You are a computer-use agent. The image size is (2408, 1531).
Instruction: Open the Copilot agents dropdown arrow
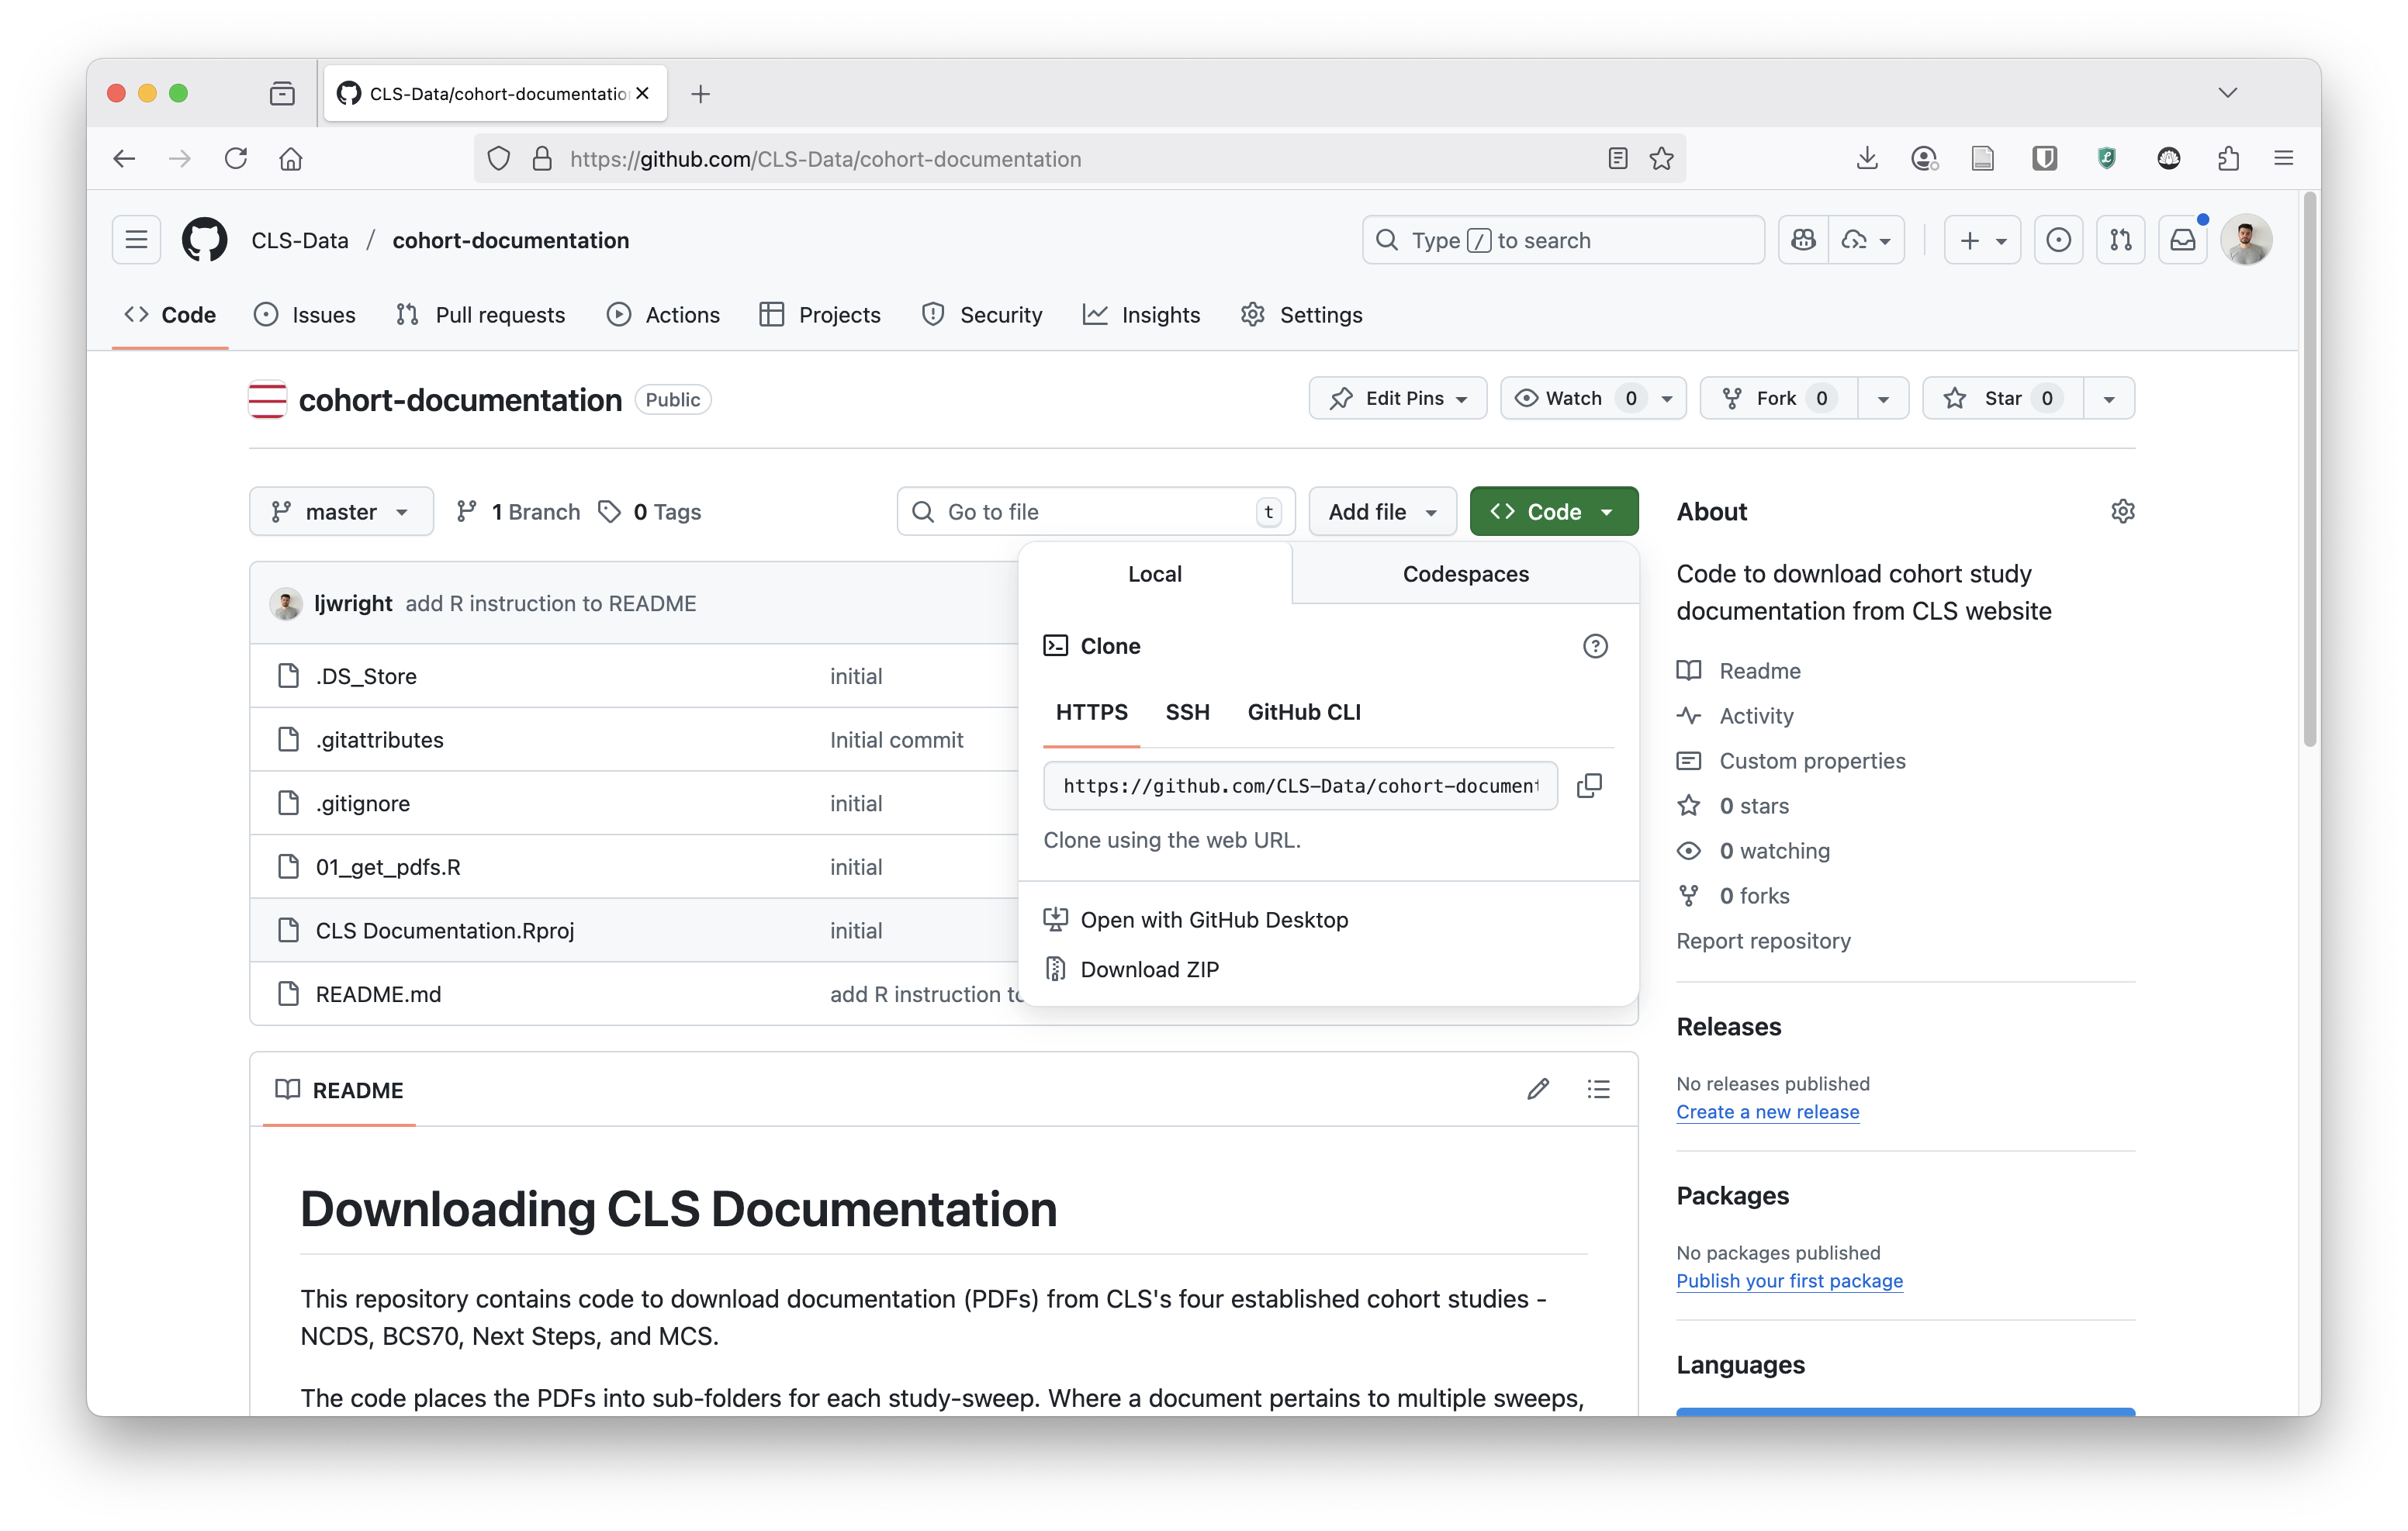pyautogui.click(x=1866, y=240)
